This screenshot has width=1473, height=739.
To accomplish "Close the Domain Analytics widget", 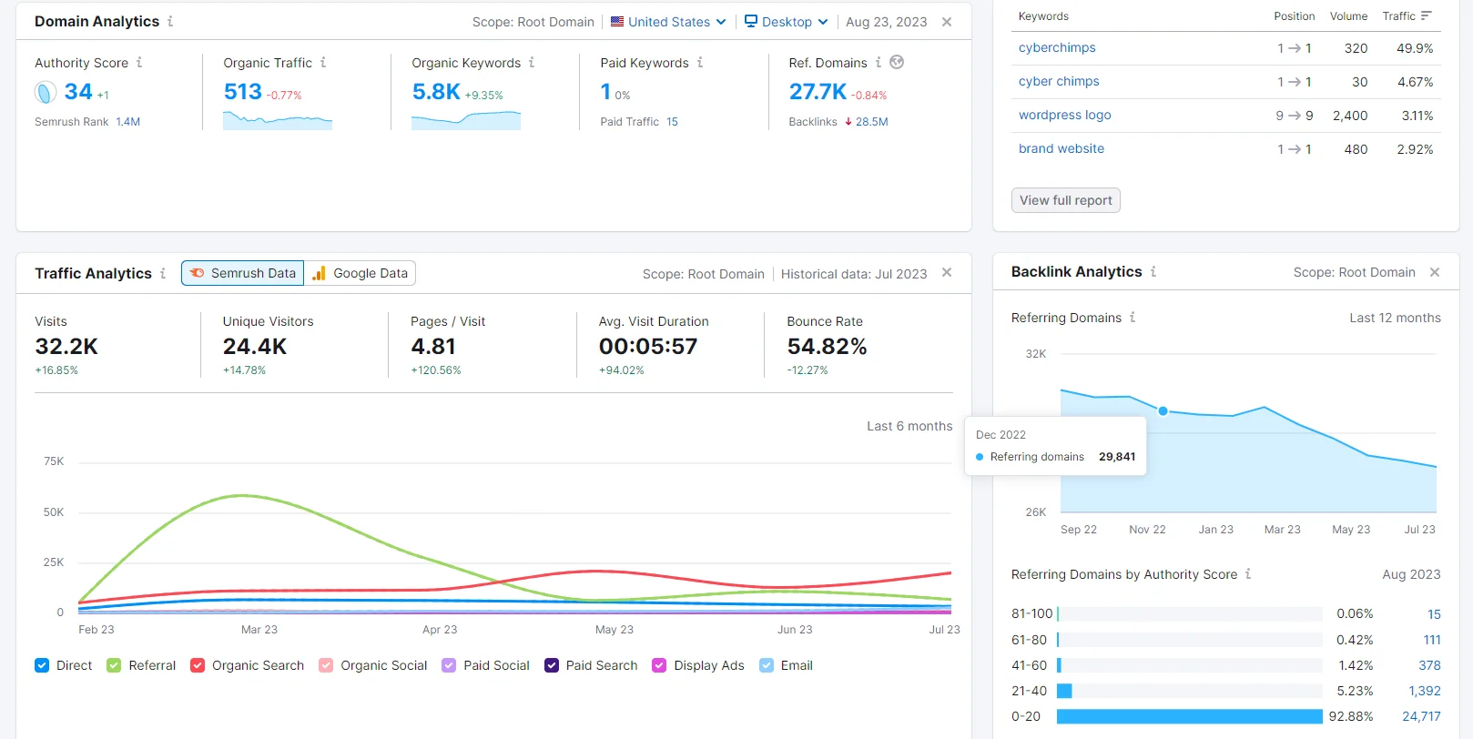I will (947, 22).
